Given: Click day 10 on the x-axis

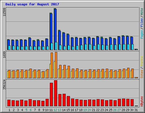Looking at the screenshot, I should [x=47, y=110].
